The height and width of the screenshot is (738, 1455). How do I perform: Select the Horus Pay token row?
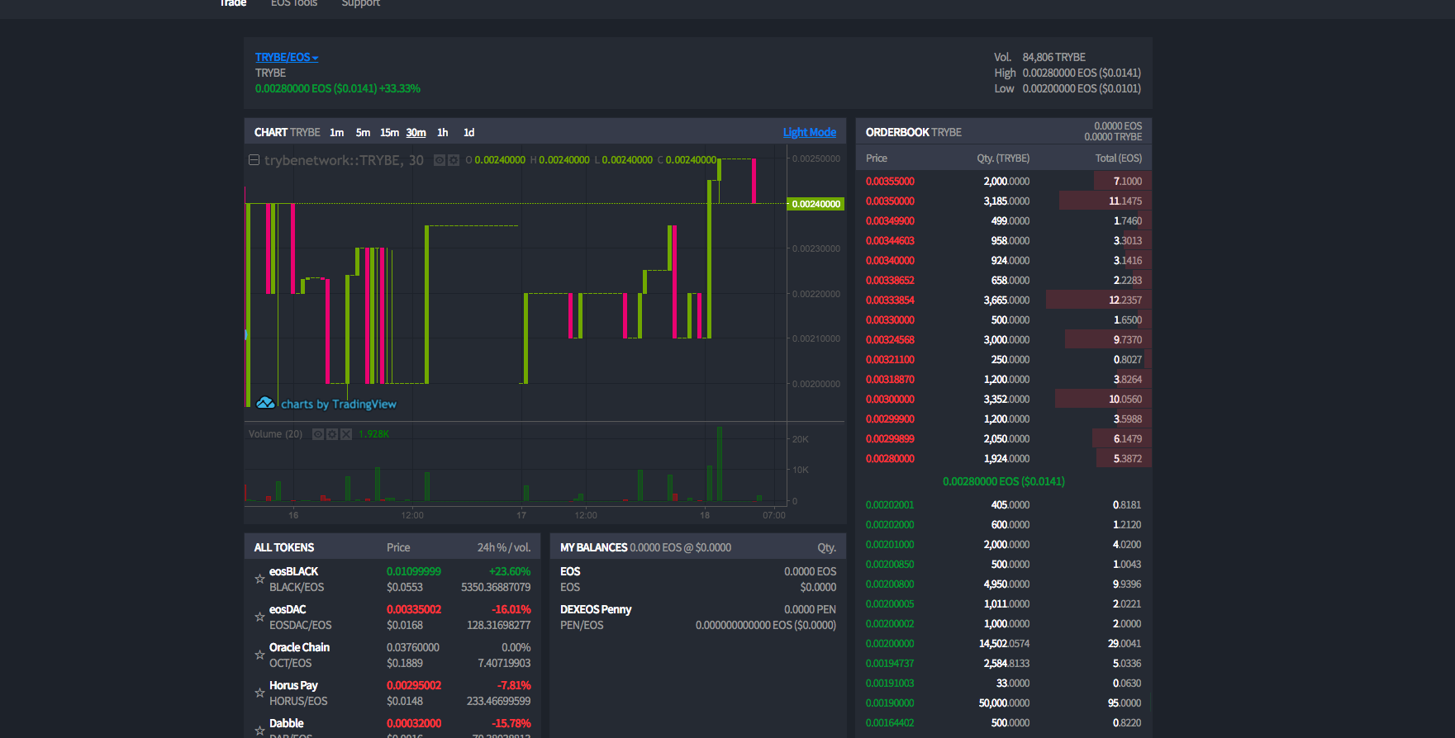tap(392, 693)
